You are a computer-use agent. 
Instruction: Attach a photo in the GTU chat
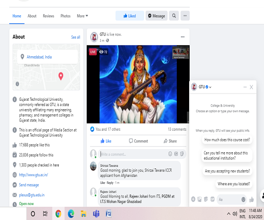[199, 199]
